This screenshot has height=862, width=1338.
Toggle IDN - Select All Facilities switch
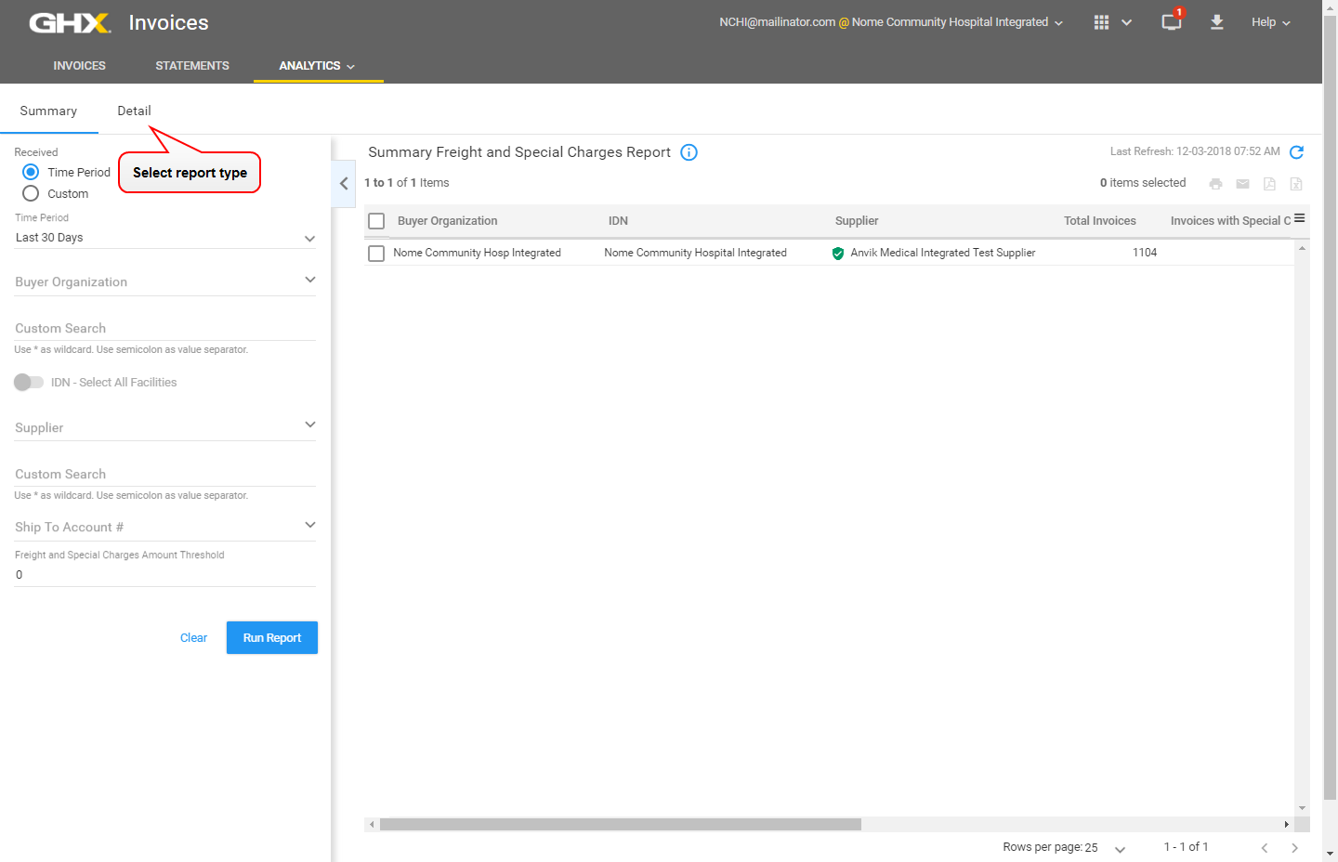pyautogui.click(x=29, y=382)
